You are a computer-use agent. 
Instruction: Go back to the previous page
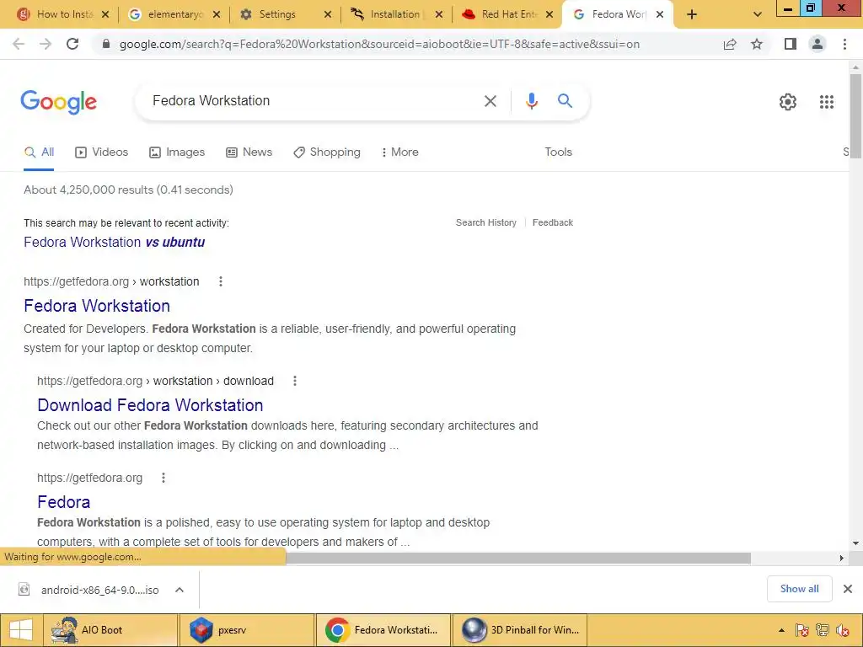coord(19,44)
